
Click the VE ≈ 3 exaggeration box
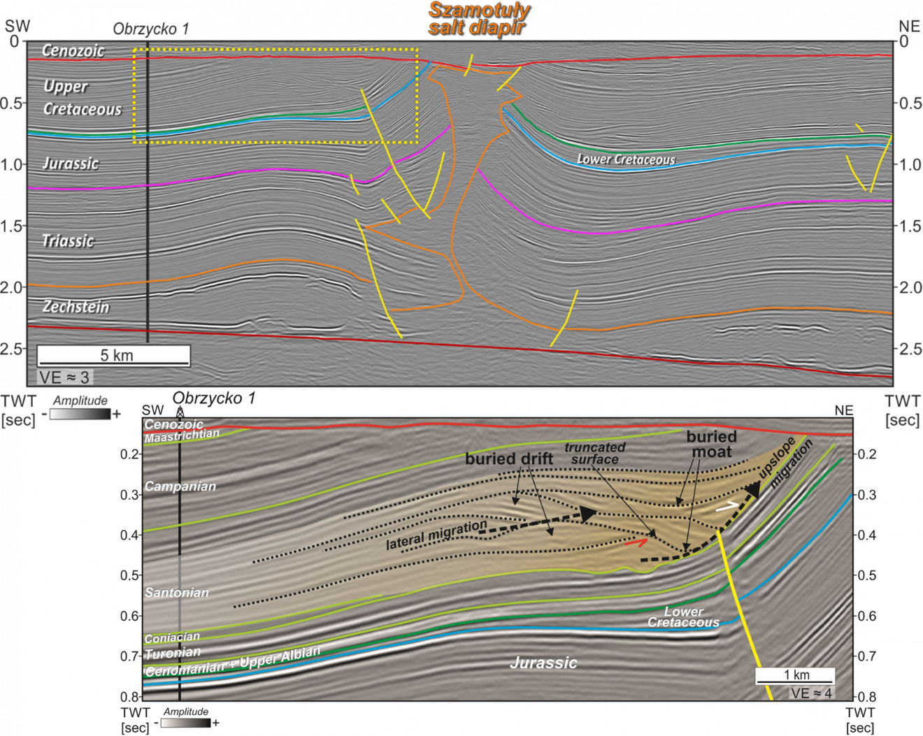(64, 377)
